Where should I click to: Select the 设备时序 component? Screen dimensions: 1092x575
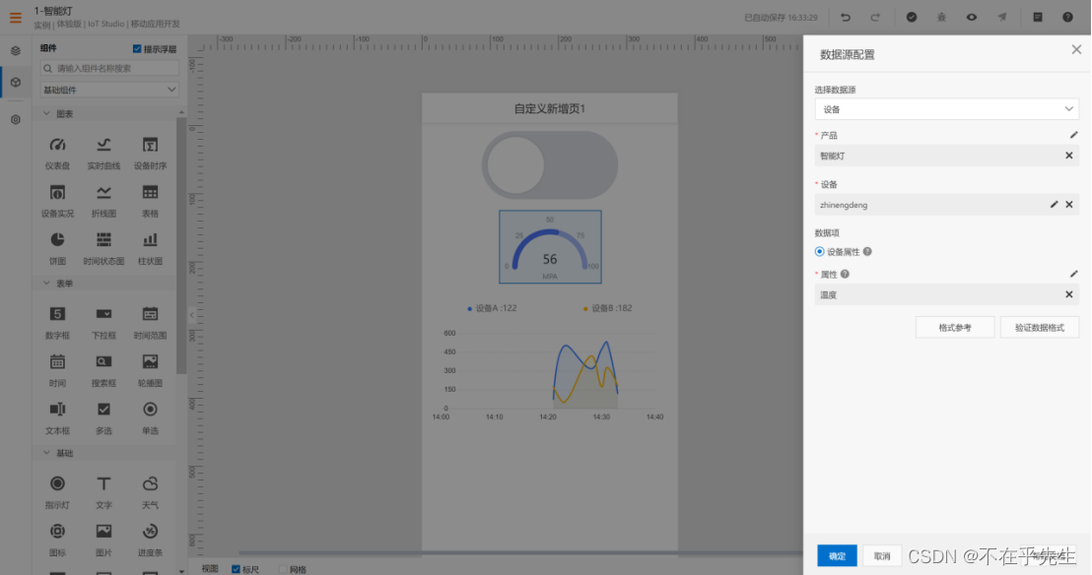150,153
